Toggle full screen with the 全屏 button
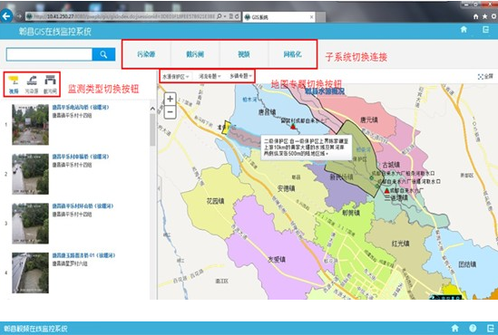This screenshot has width=498, height=335. tap(485, 76)
